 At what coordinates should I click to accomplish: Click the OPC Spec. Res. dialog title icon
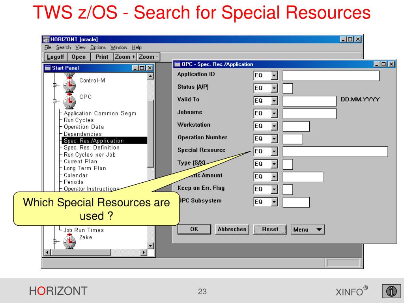(x=177, y=64)
